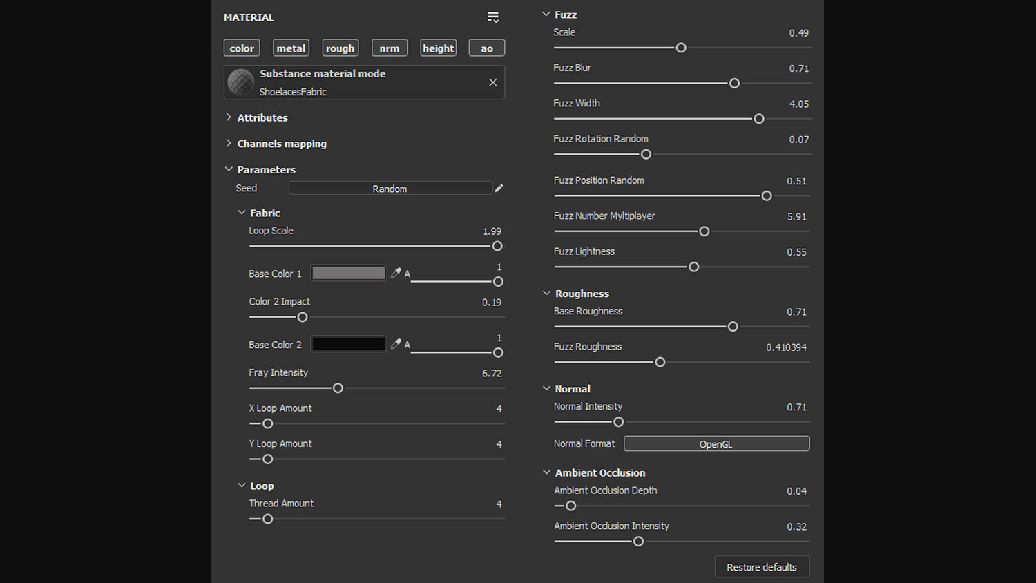Click the Fray Intensity slider handle
The image size is (1036, 583).
tap(338, 388)
